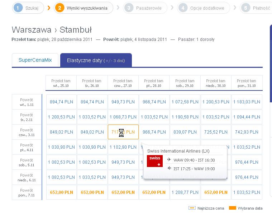Choose 966,74 PLN fare for 28.10 / 1.11
272x214 pixels.
[154, 102]
